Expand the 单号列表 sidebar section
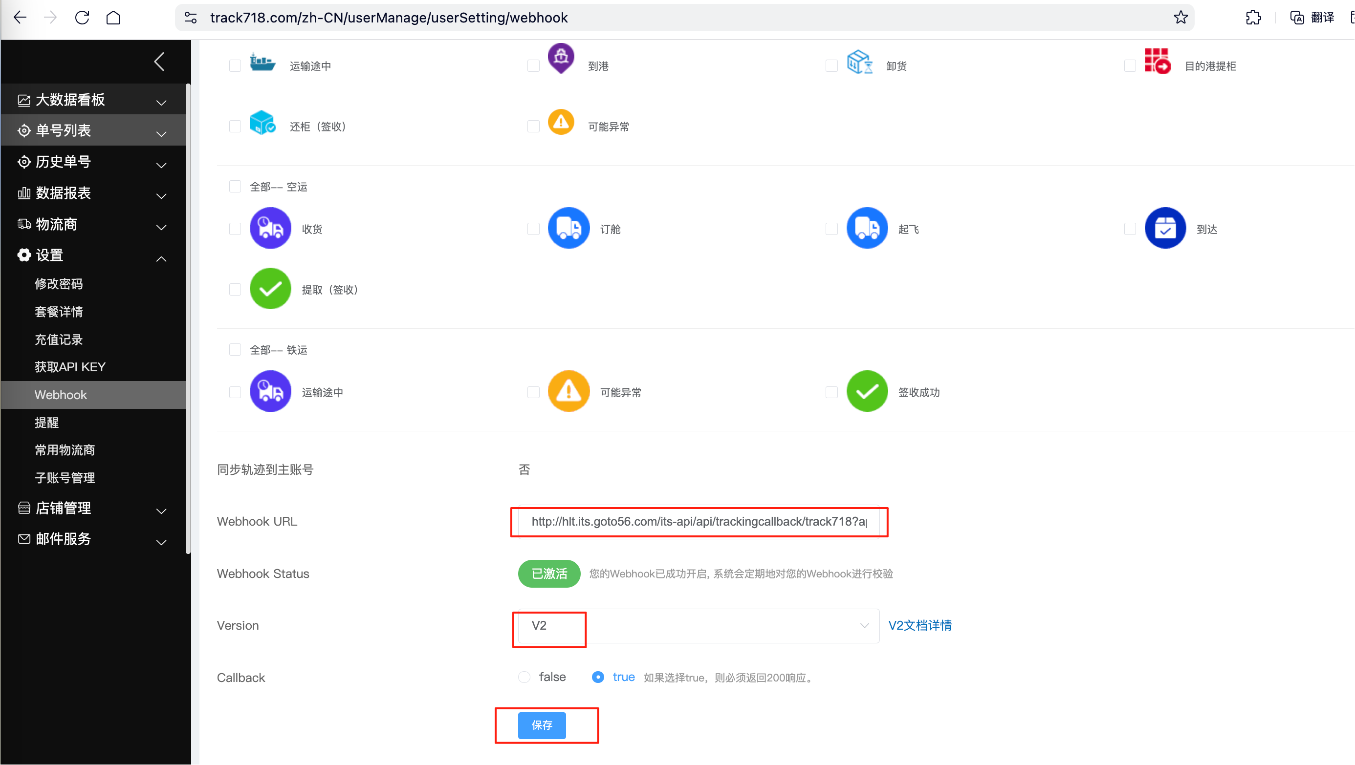The height and width of the screenshot is (765, 1355). [93, 130]
